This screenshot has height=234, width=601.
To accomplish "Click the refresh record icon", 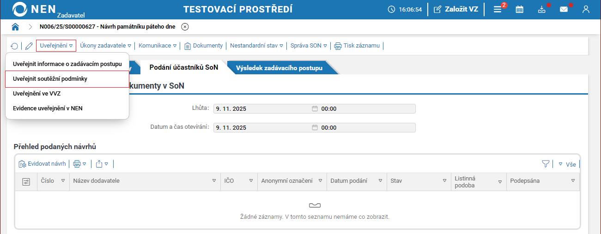I will [15, 46].
